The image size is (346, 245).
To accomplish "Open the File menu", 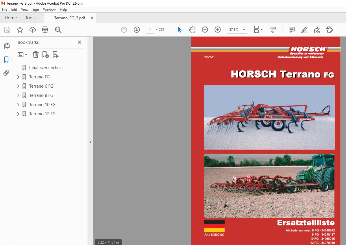I will click(5, 10).
